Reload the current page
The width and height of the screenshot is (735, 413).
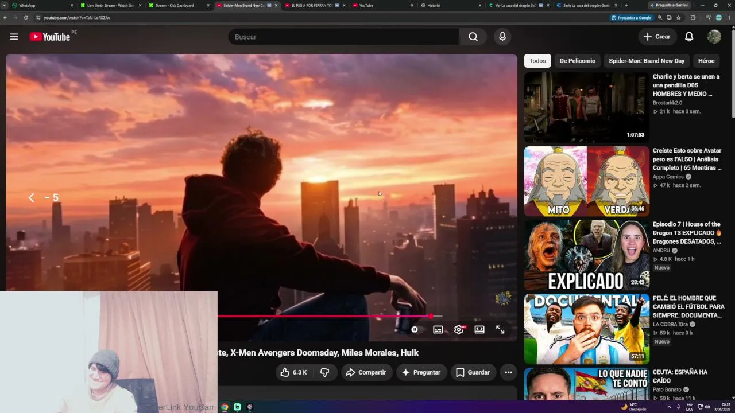[26, 18]
